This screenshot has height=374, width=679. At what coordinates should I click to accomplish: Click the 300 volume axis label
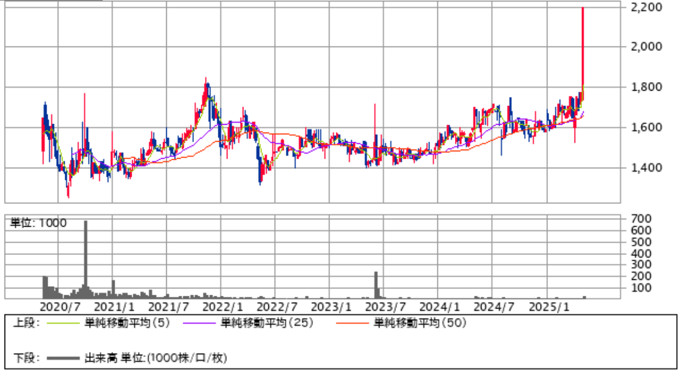642,264
